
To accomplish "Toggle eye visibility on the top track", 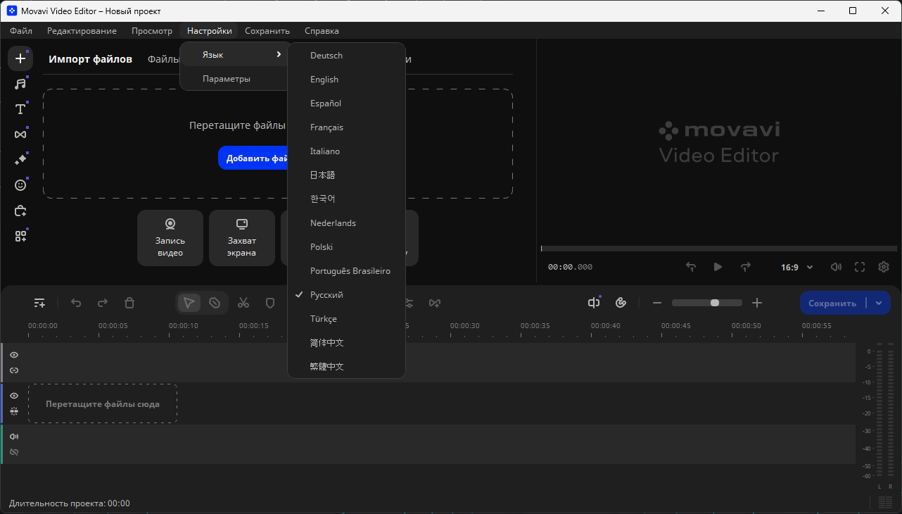I will click(x=14, y=355).
